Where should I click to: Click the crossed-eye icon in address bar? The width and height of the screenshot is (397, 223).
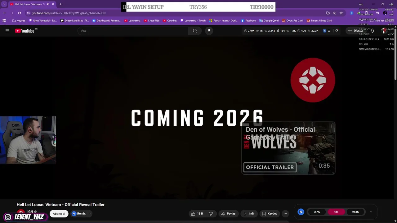click(334, 13)
